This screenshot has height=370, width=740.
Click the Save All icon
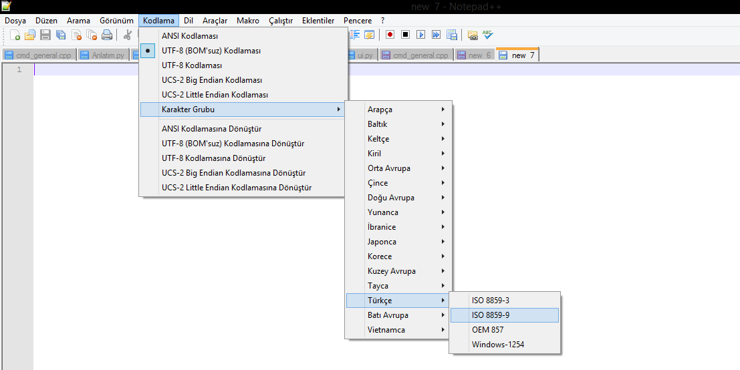(61, 35)
